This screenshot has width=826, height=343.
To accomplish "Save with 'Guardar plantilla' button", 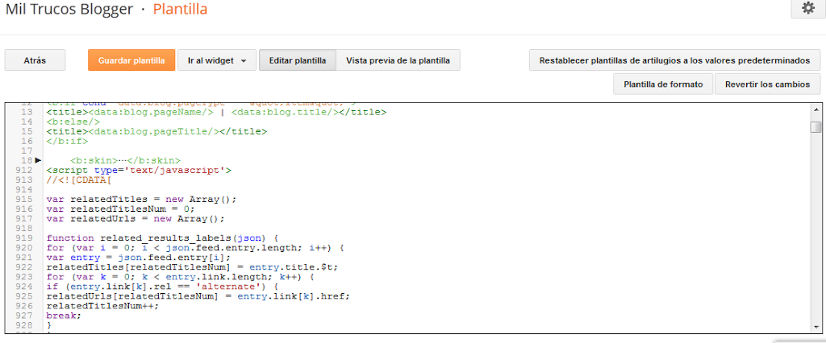I will [131, 60].
